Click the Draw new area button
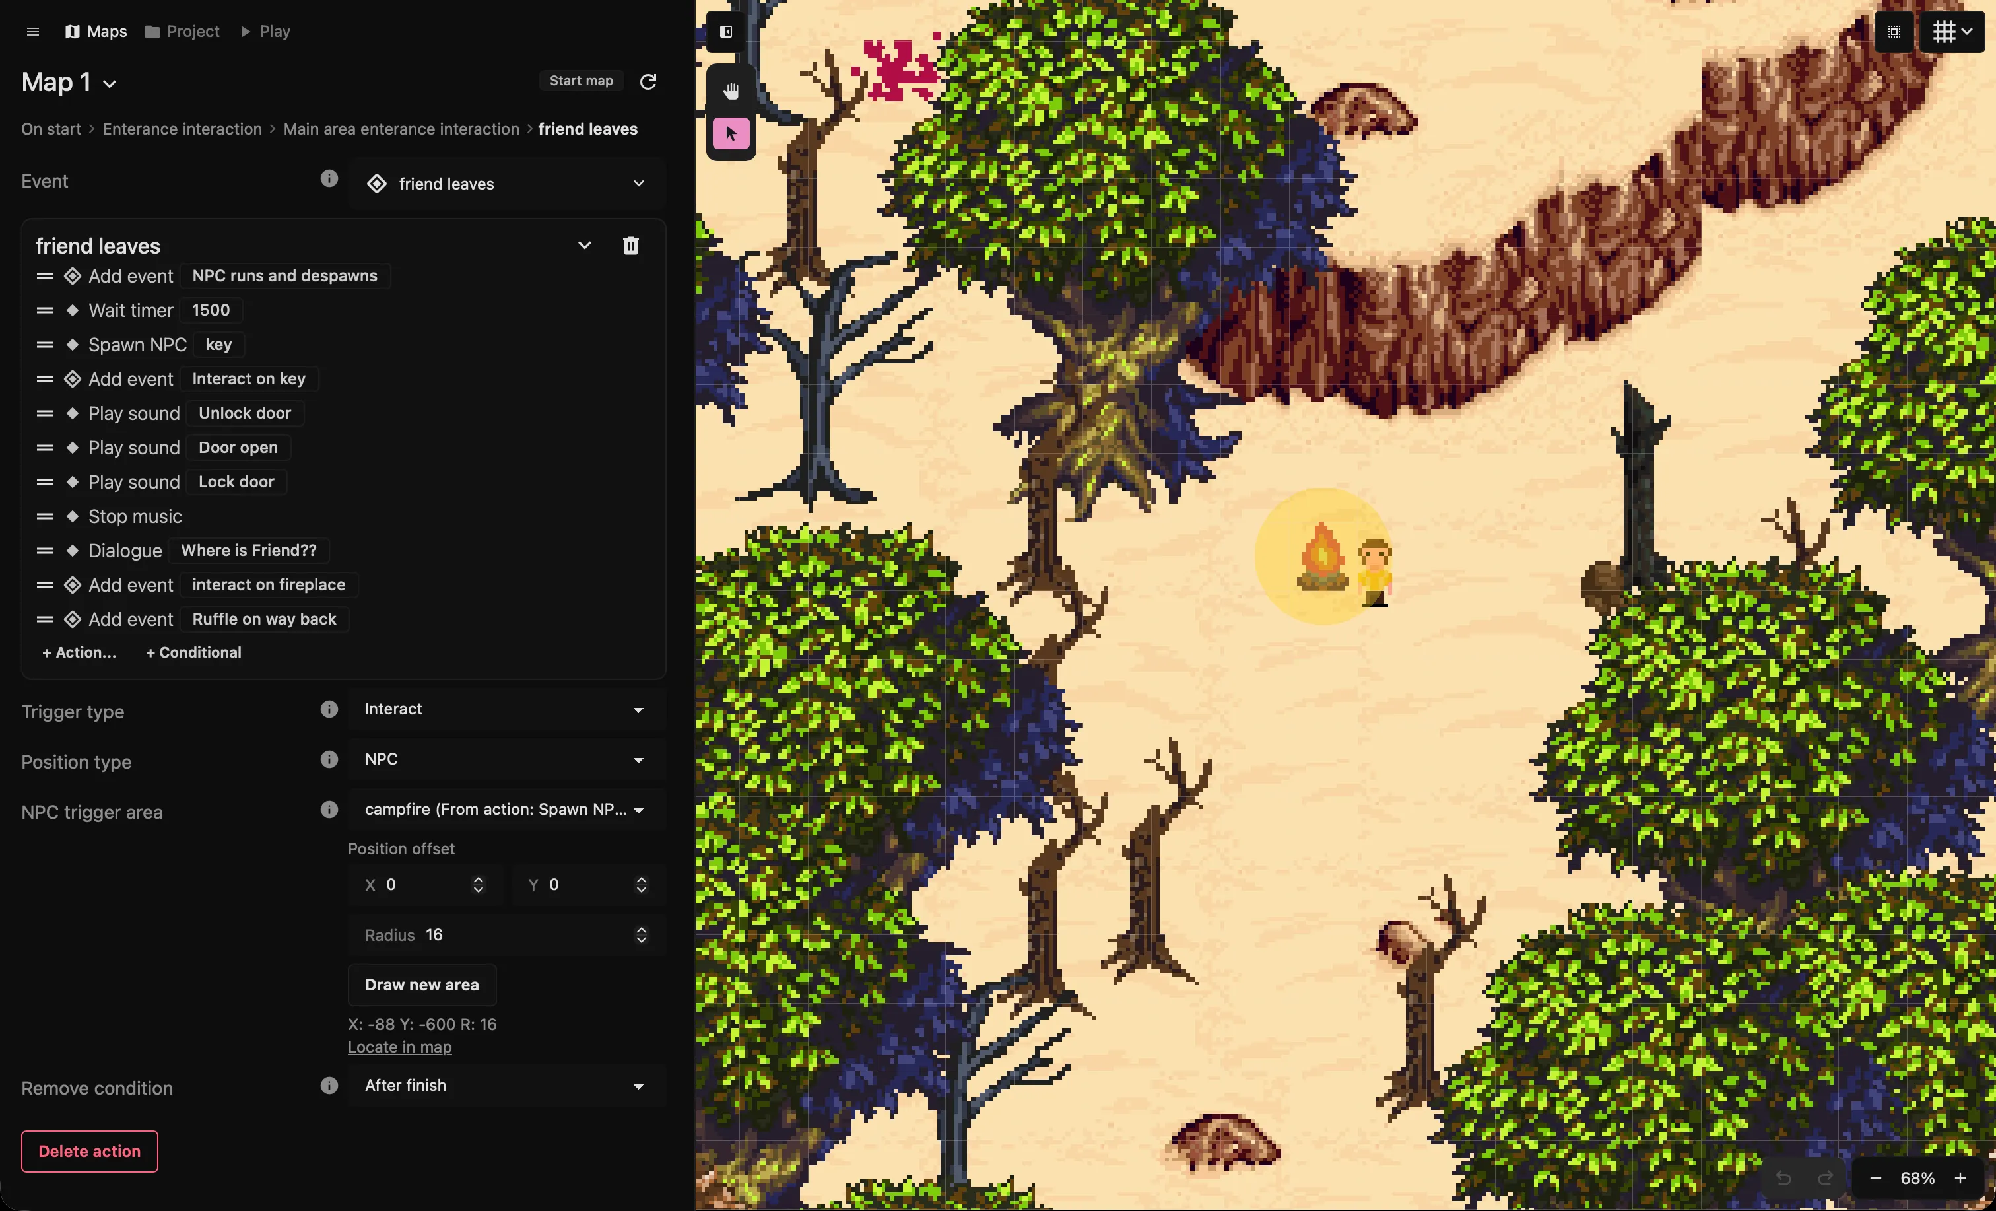Screen dimensions: 1996x1211 tap(421, 985)
